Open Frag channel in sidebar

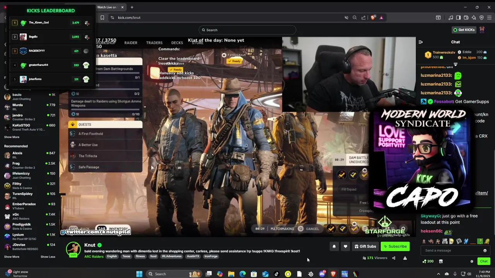[x=29, y=165]
